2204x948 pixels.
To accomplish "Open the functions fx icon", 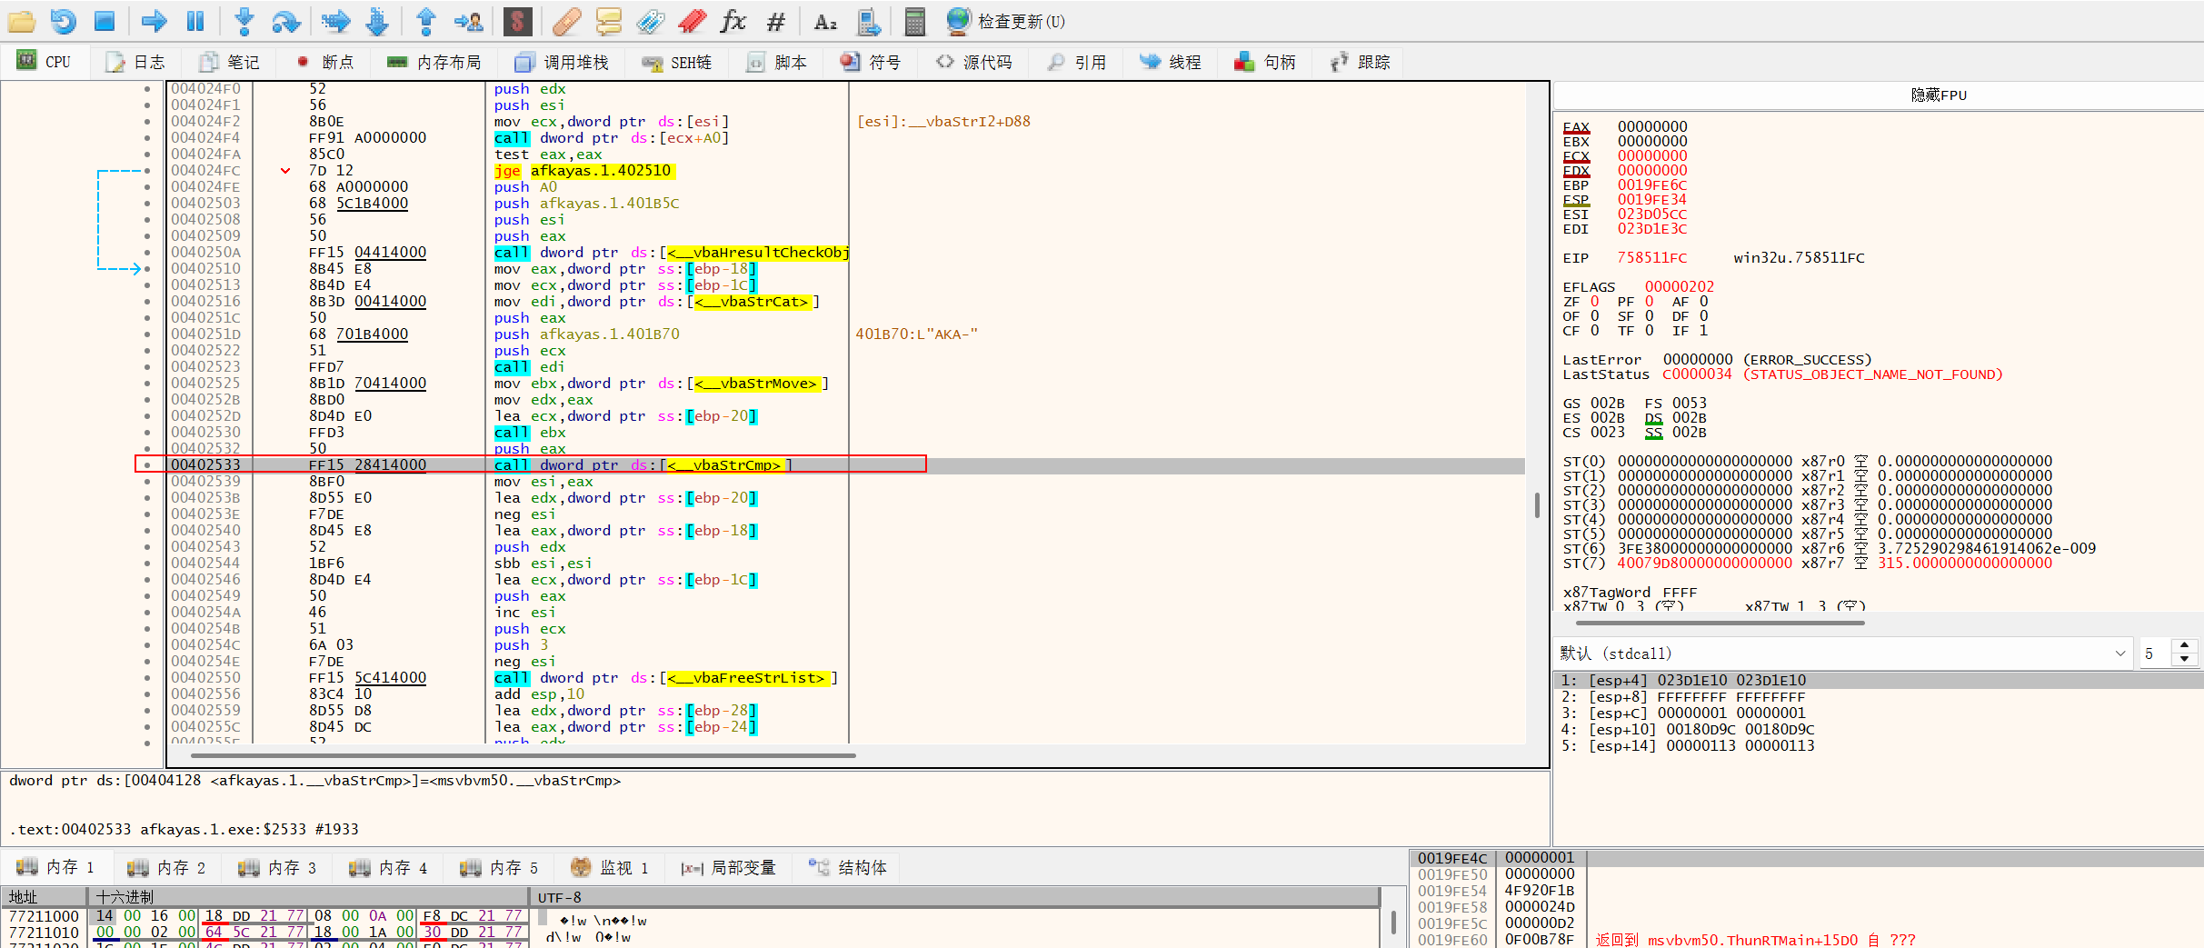I will point(733,21).
